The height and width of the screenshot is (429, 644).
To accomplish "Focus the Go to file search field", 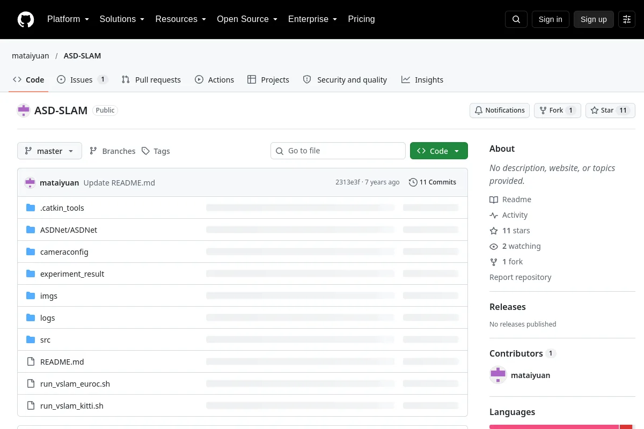I will (338, 151).
